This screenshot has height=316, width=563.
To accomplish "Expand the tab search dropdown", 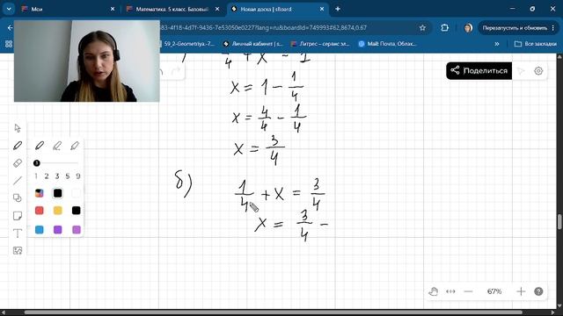I will (9, 9).
